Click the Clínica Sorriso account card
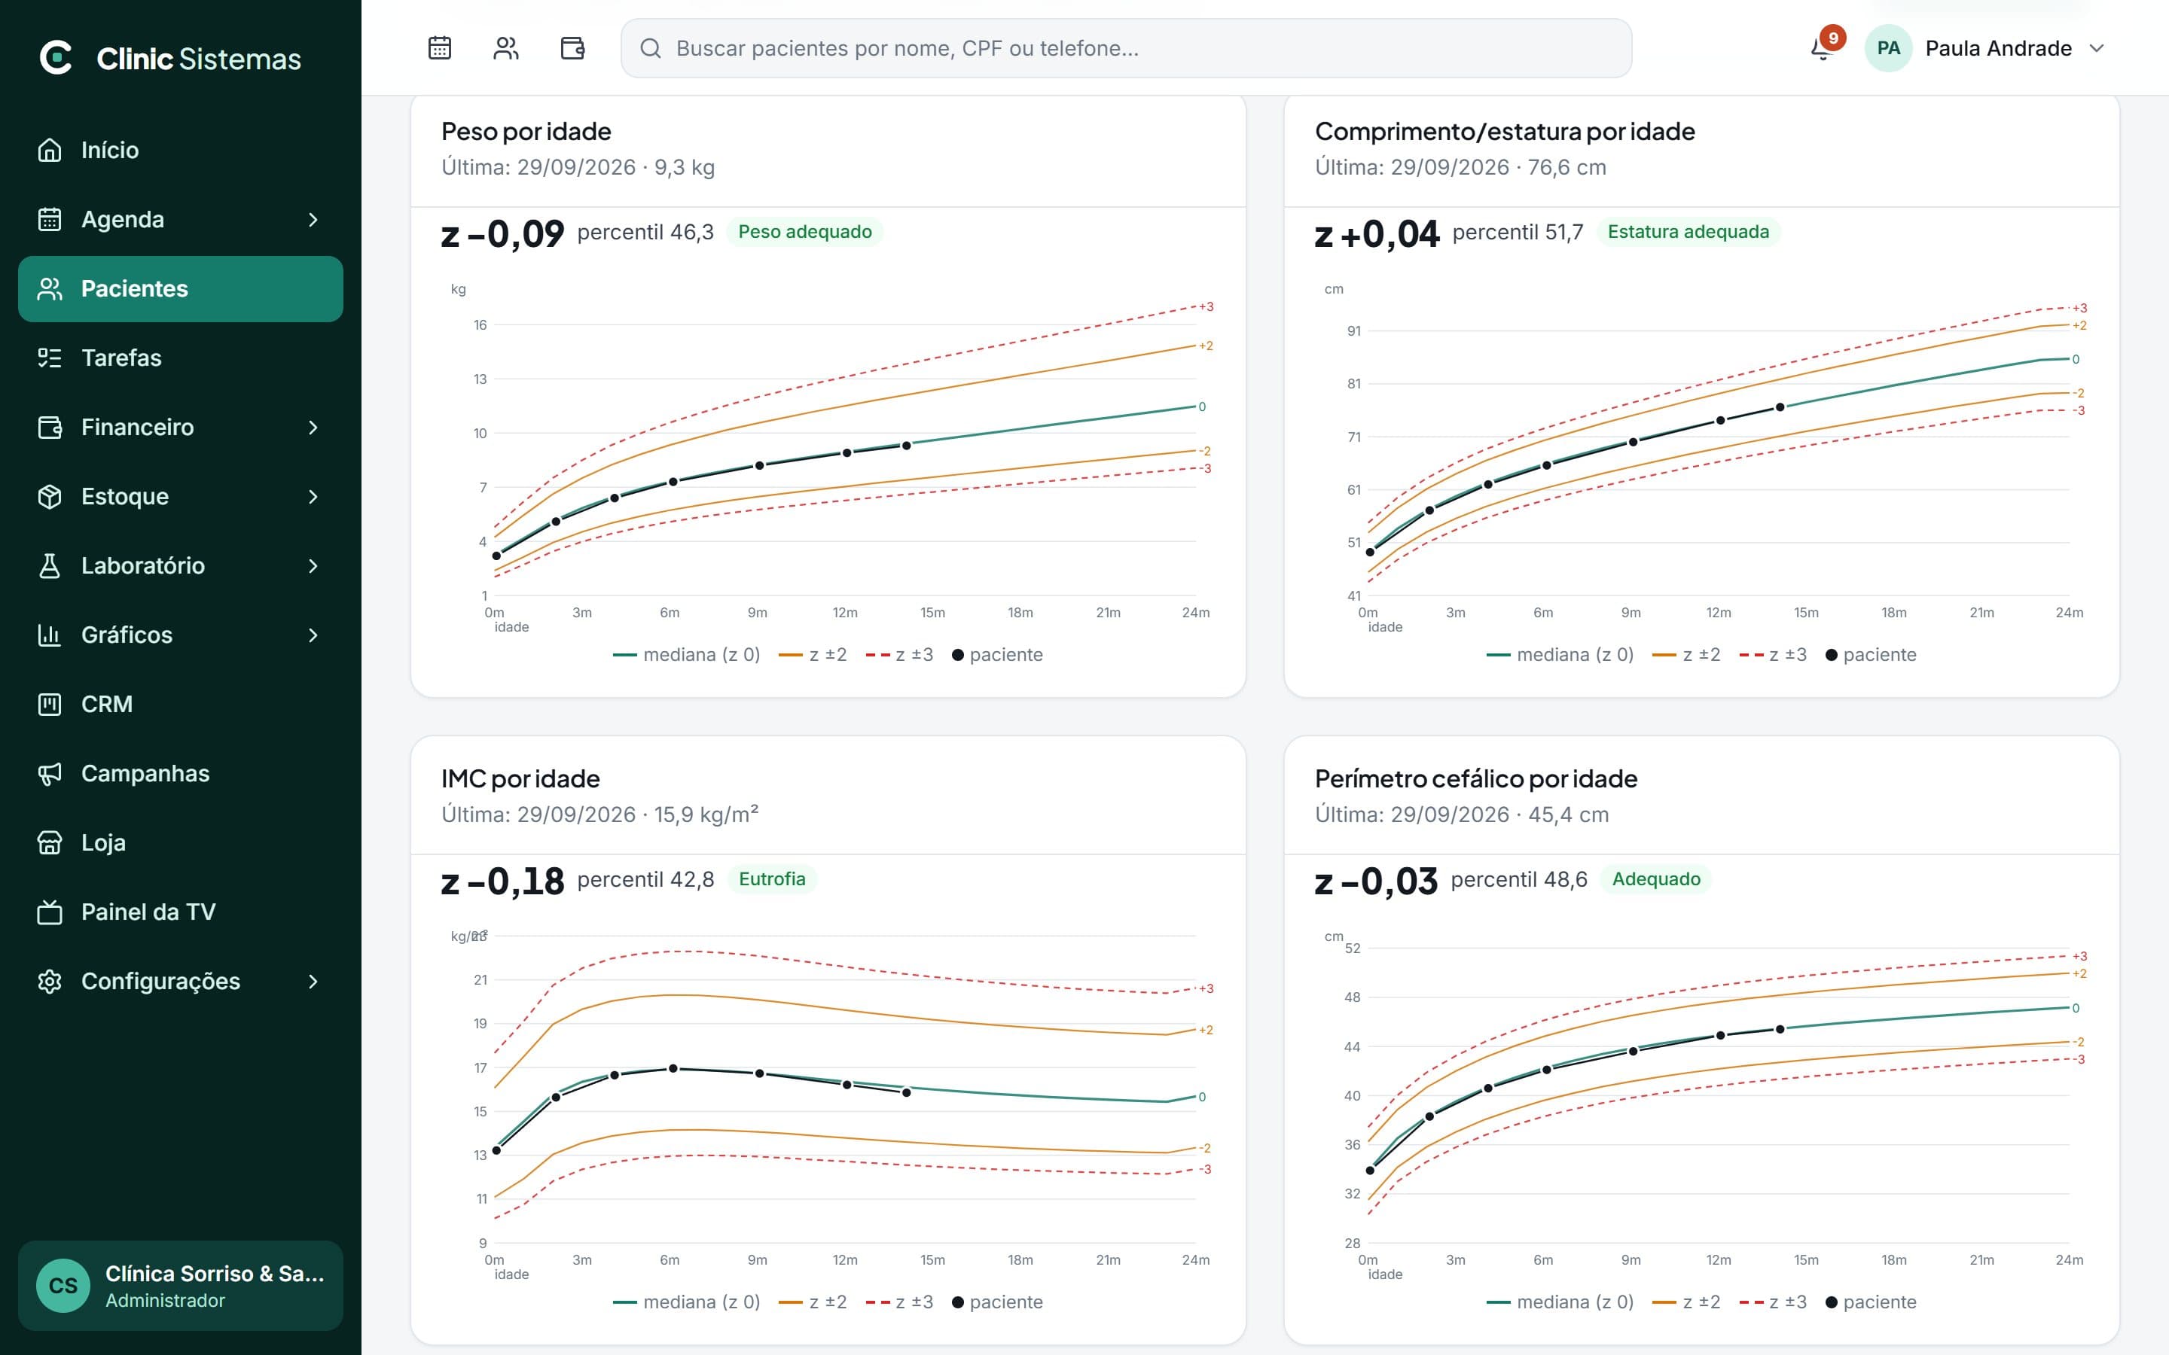2169x1355 pixels. coord(180,1285)
